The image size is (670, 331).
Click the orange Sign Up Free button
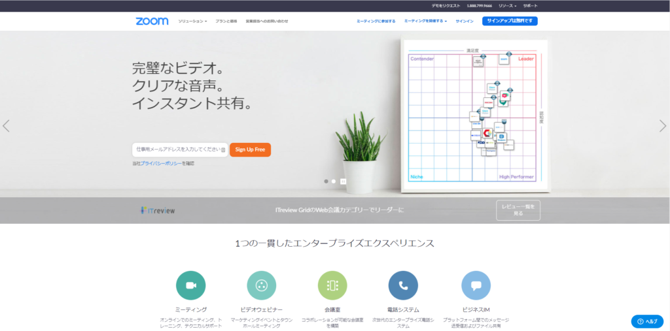click(x=250, y=150)
